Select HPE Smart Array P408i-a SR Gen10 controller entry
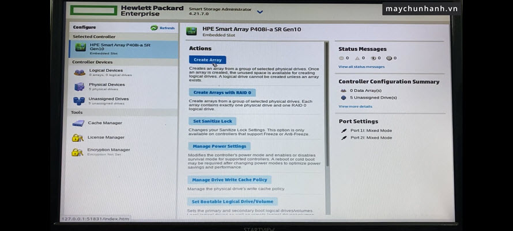The height and width of the screenshot is (231, 513). [x=124, y=49]
